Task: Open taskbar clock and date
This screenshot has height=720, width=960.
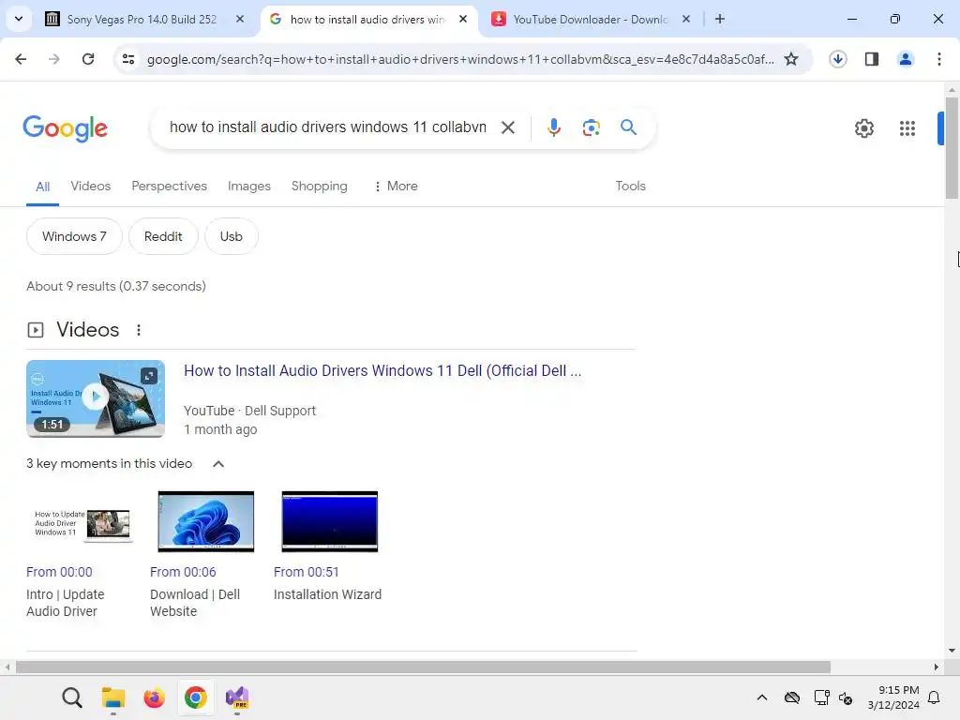Action: pos(893,697)
